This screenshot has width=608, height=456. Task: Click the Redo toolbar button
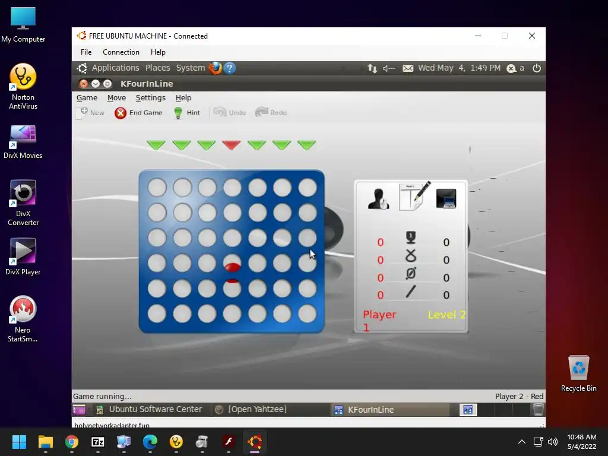tap(271, 113)
